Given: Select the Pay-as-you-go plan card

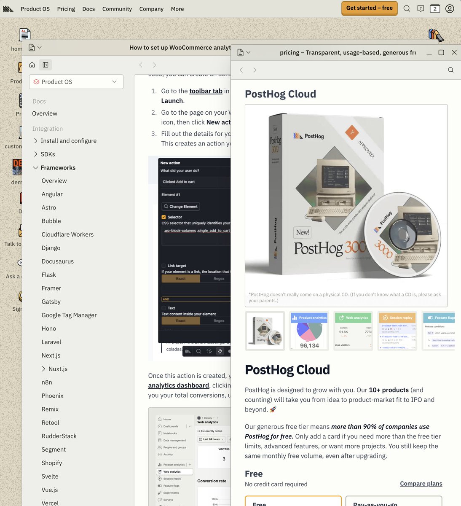Looking at the screenshot, I should pos(394,501).
